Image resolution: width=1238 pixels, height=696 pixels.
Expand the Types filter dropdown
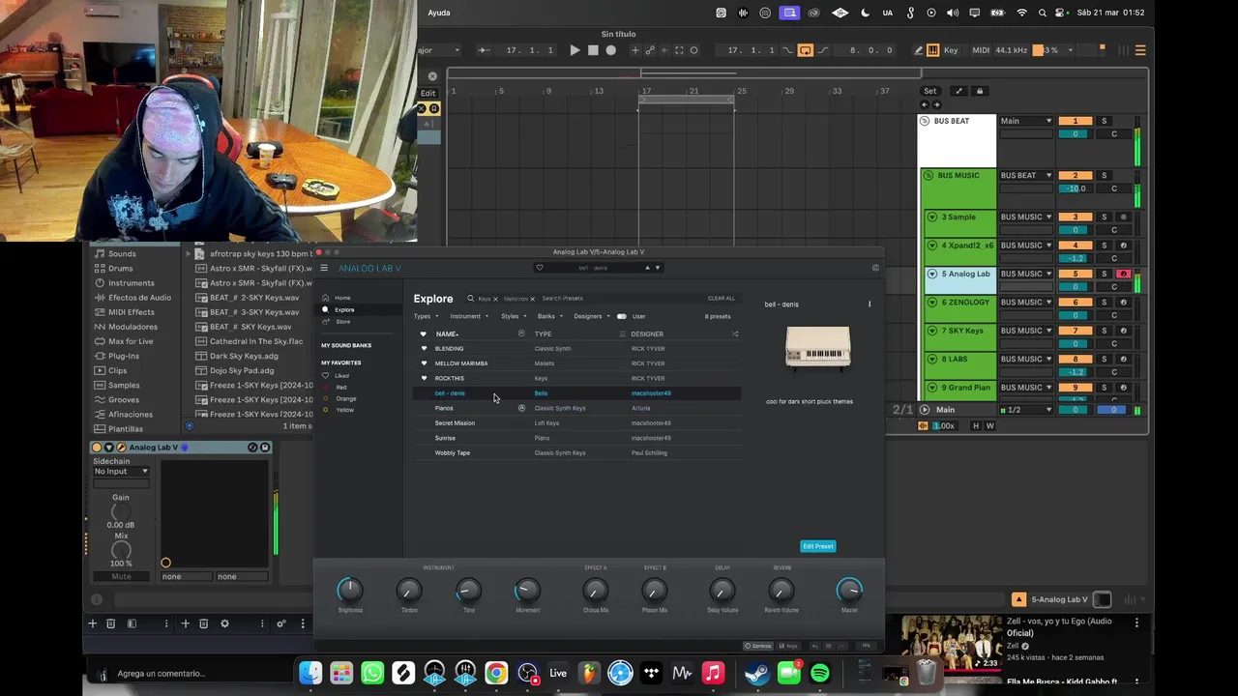(426, 316)
